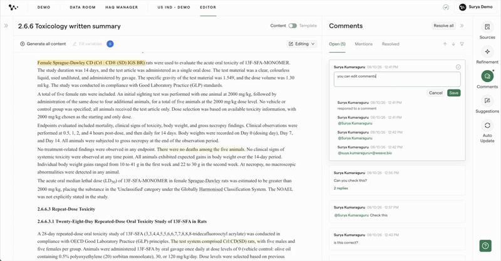Resolve comment with check circle icon
This screenshot has height=261, width=501.
click(x=458, y=67)
